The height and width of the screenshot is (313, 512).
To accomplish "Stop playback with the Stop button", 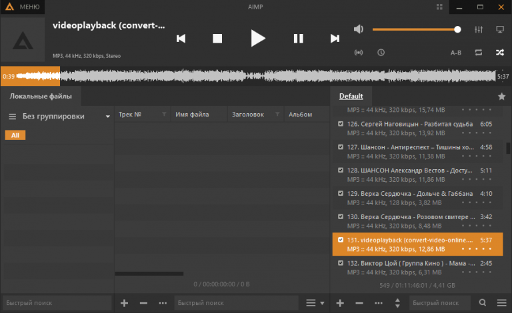I will tap(217, 39).
